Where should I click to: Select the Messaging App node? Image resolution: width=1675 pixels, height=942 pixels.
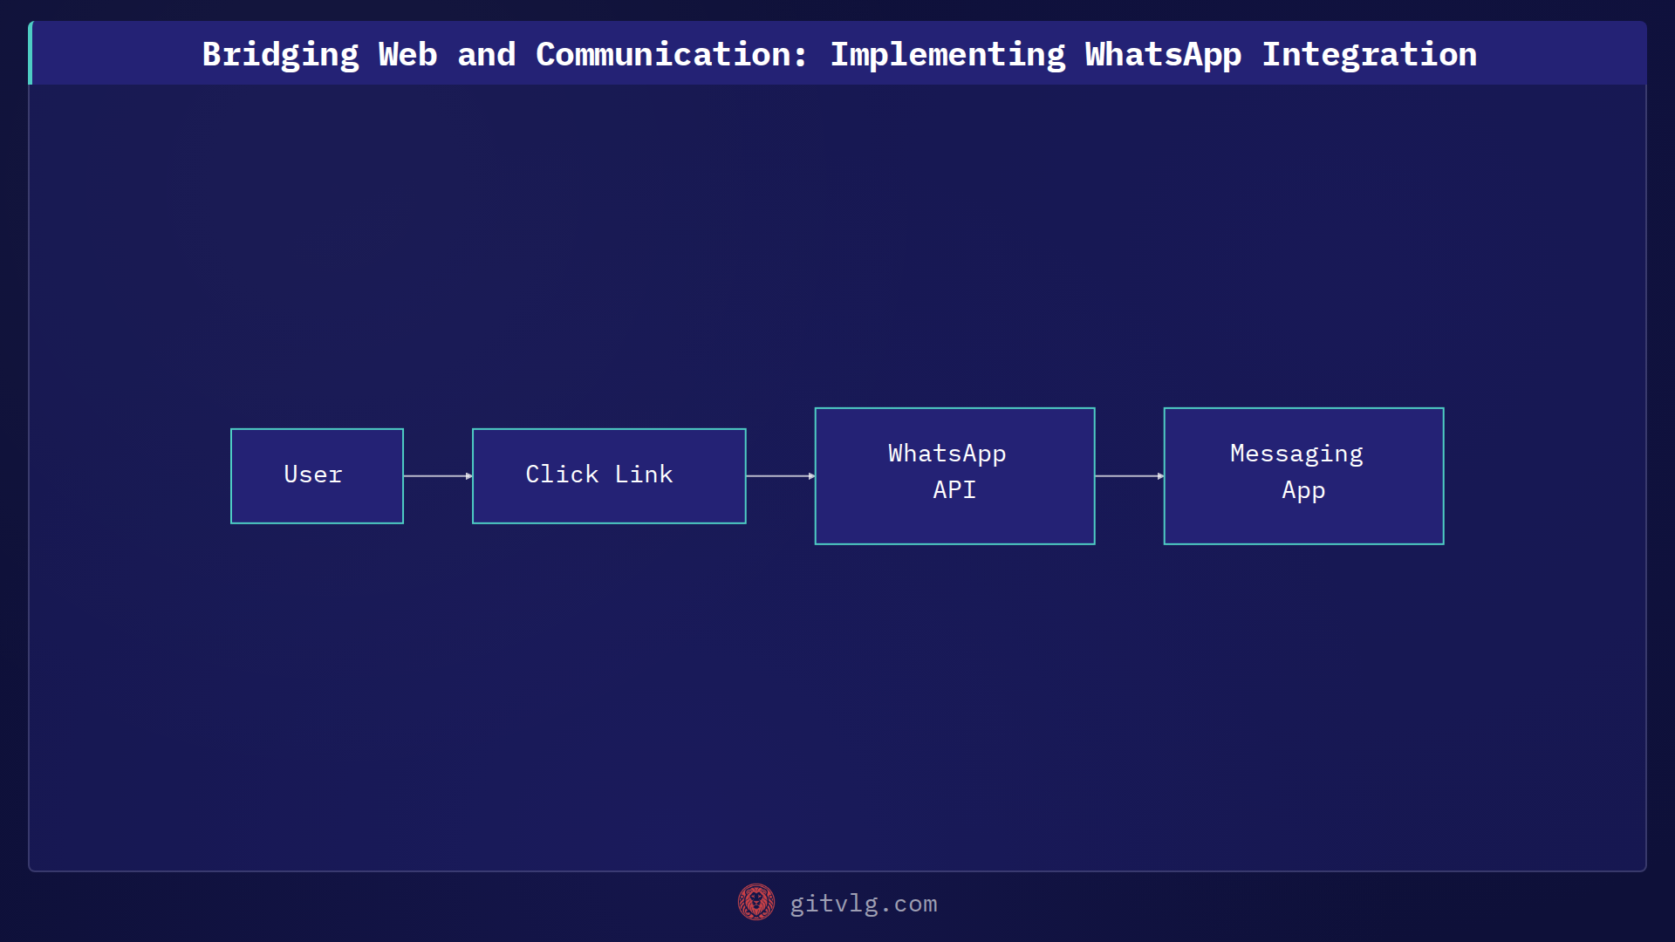(1303, 475)
